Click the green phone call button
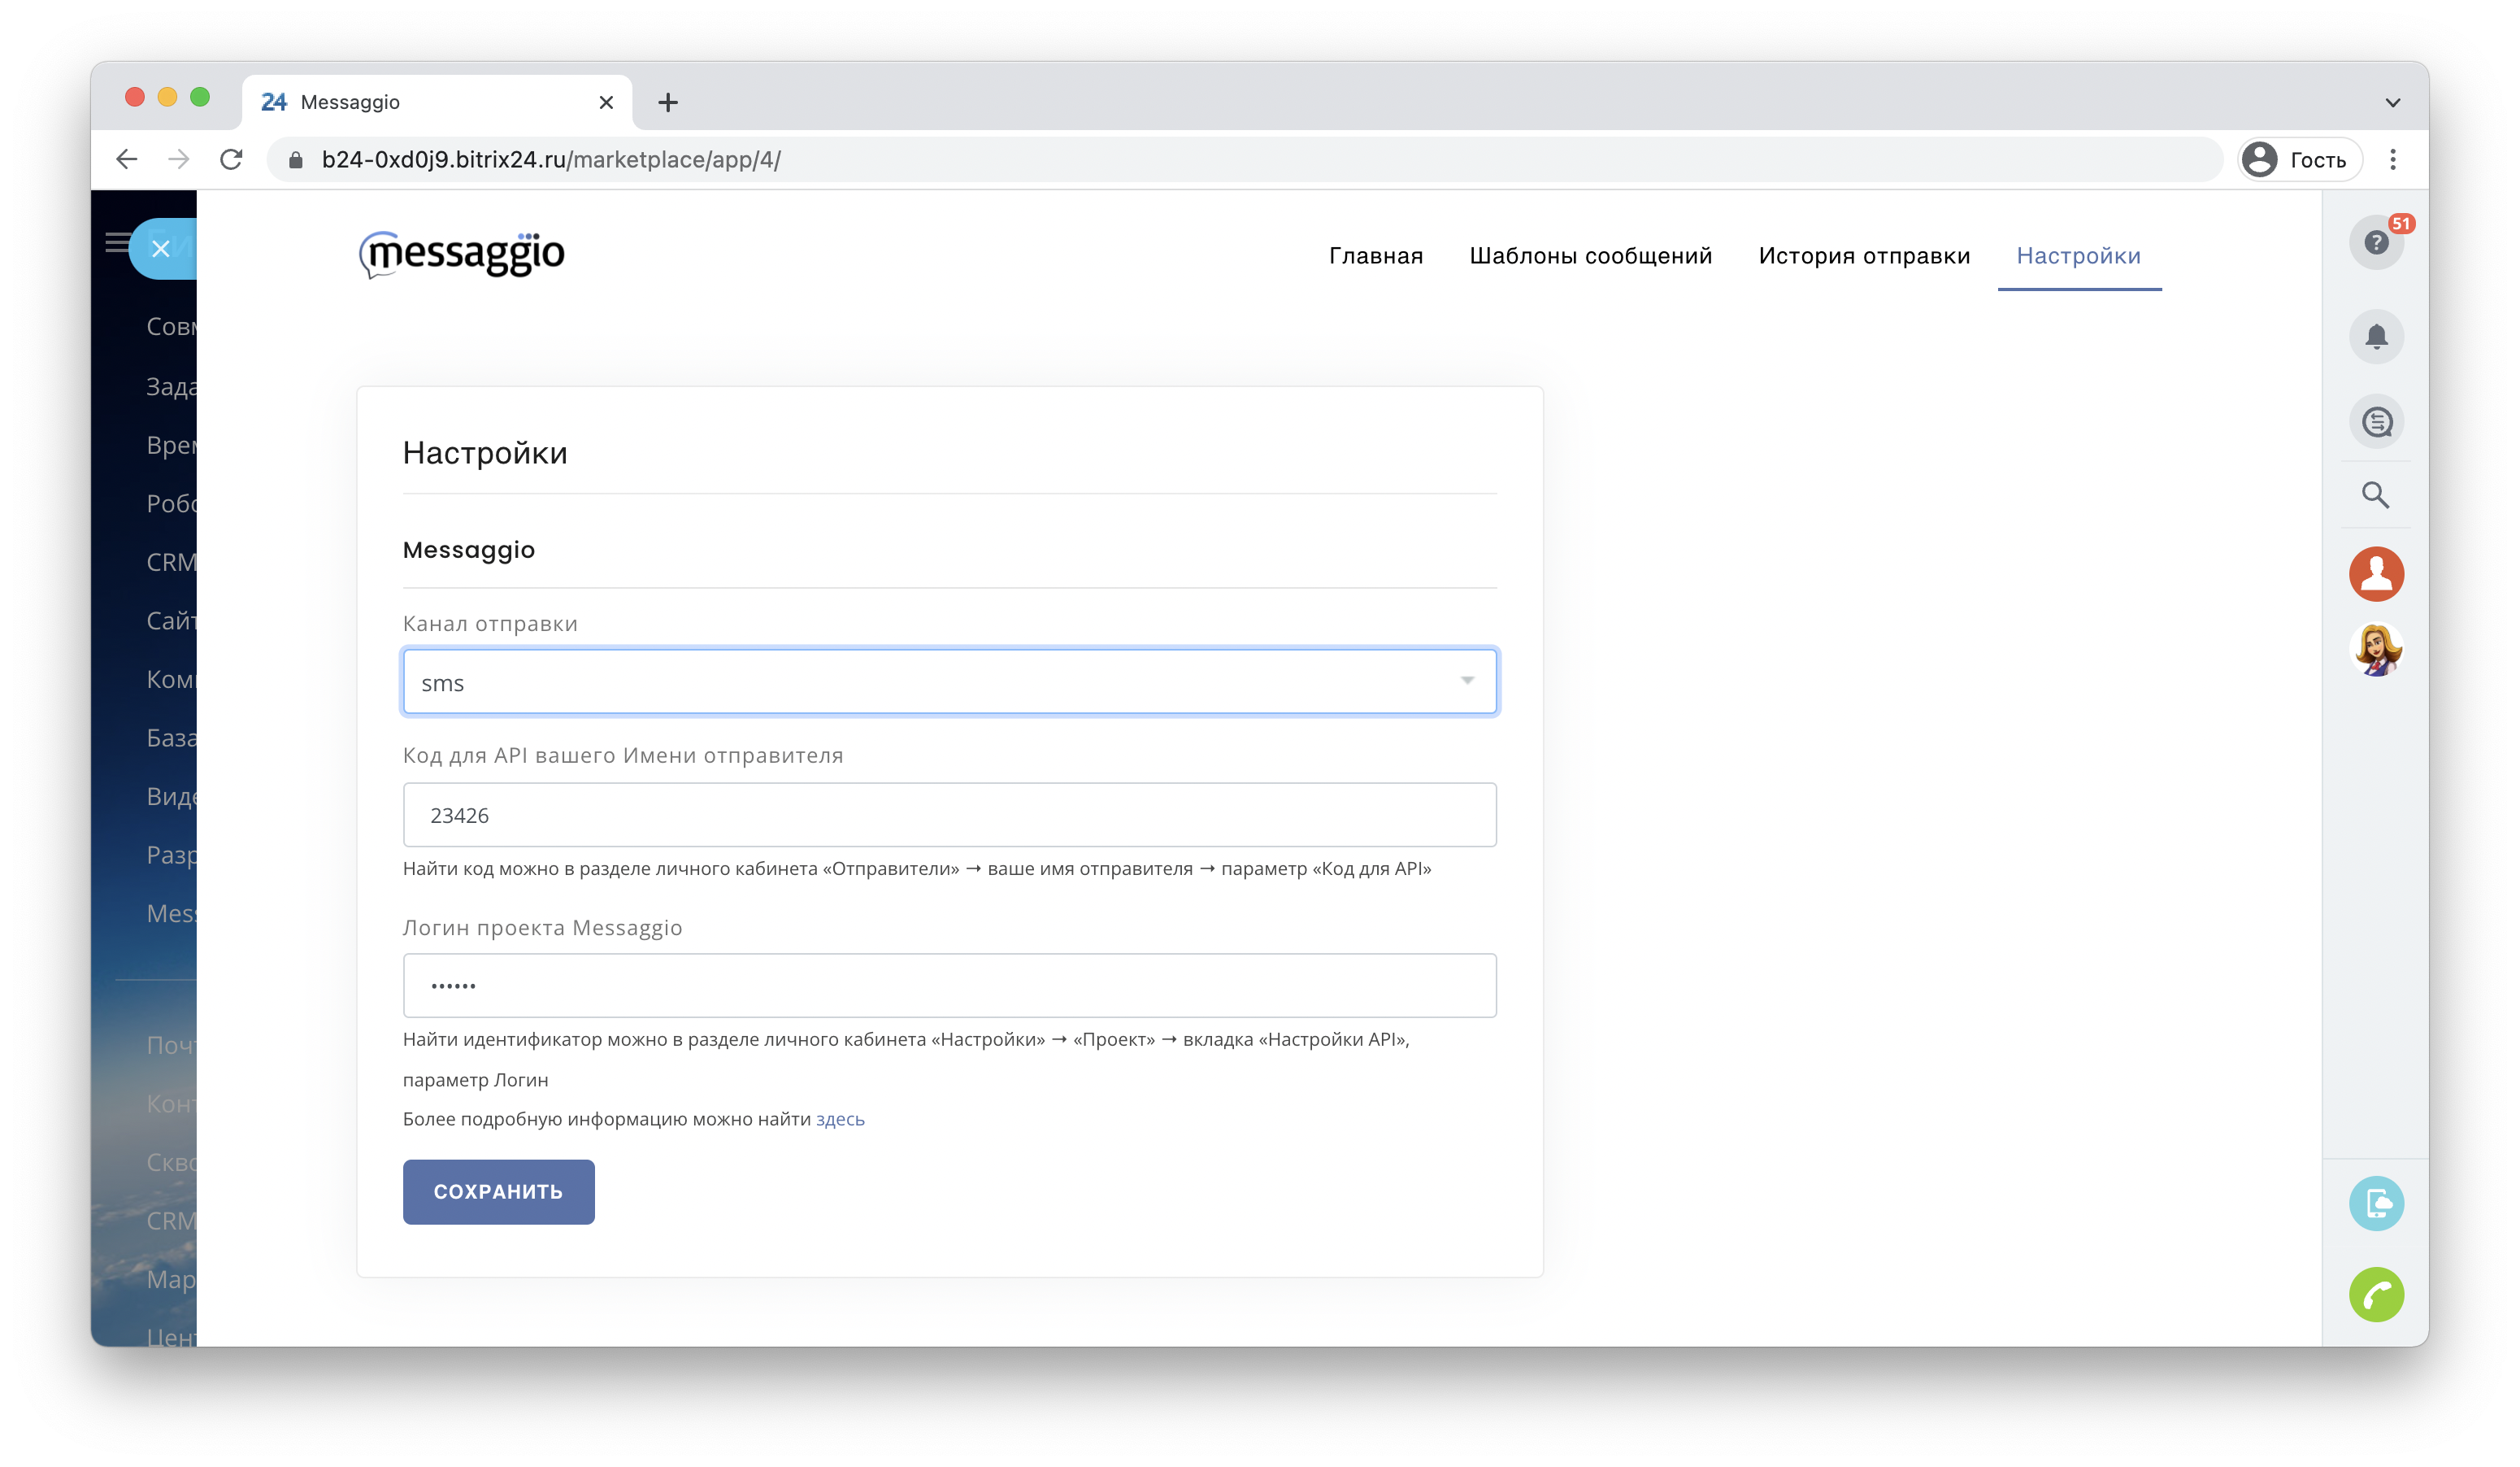 2375,1294
